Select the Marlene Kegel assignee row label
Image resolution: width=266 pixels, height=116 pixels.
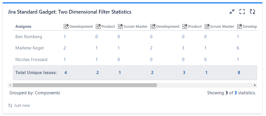click(29, 48)
